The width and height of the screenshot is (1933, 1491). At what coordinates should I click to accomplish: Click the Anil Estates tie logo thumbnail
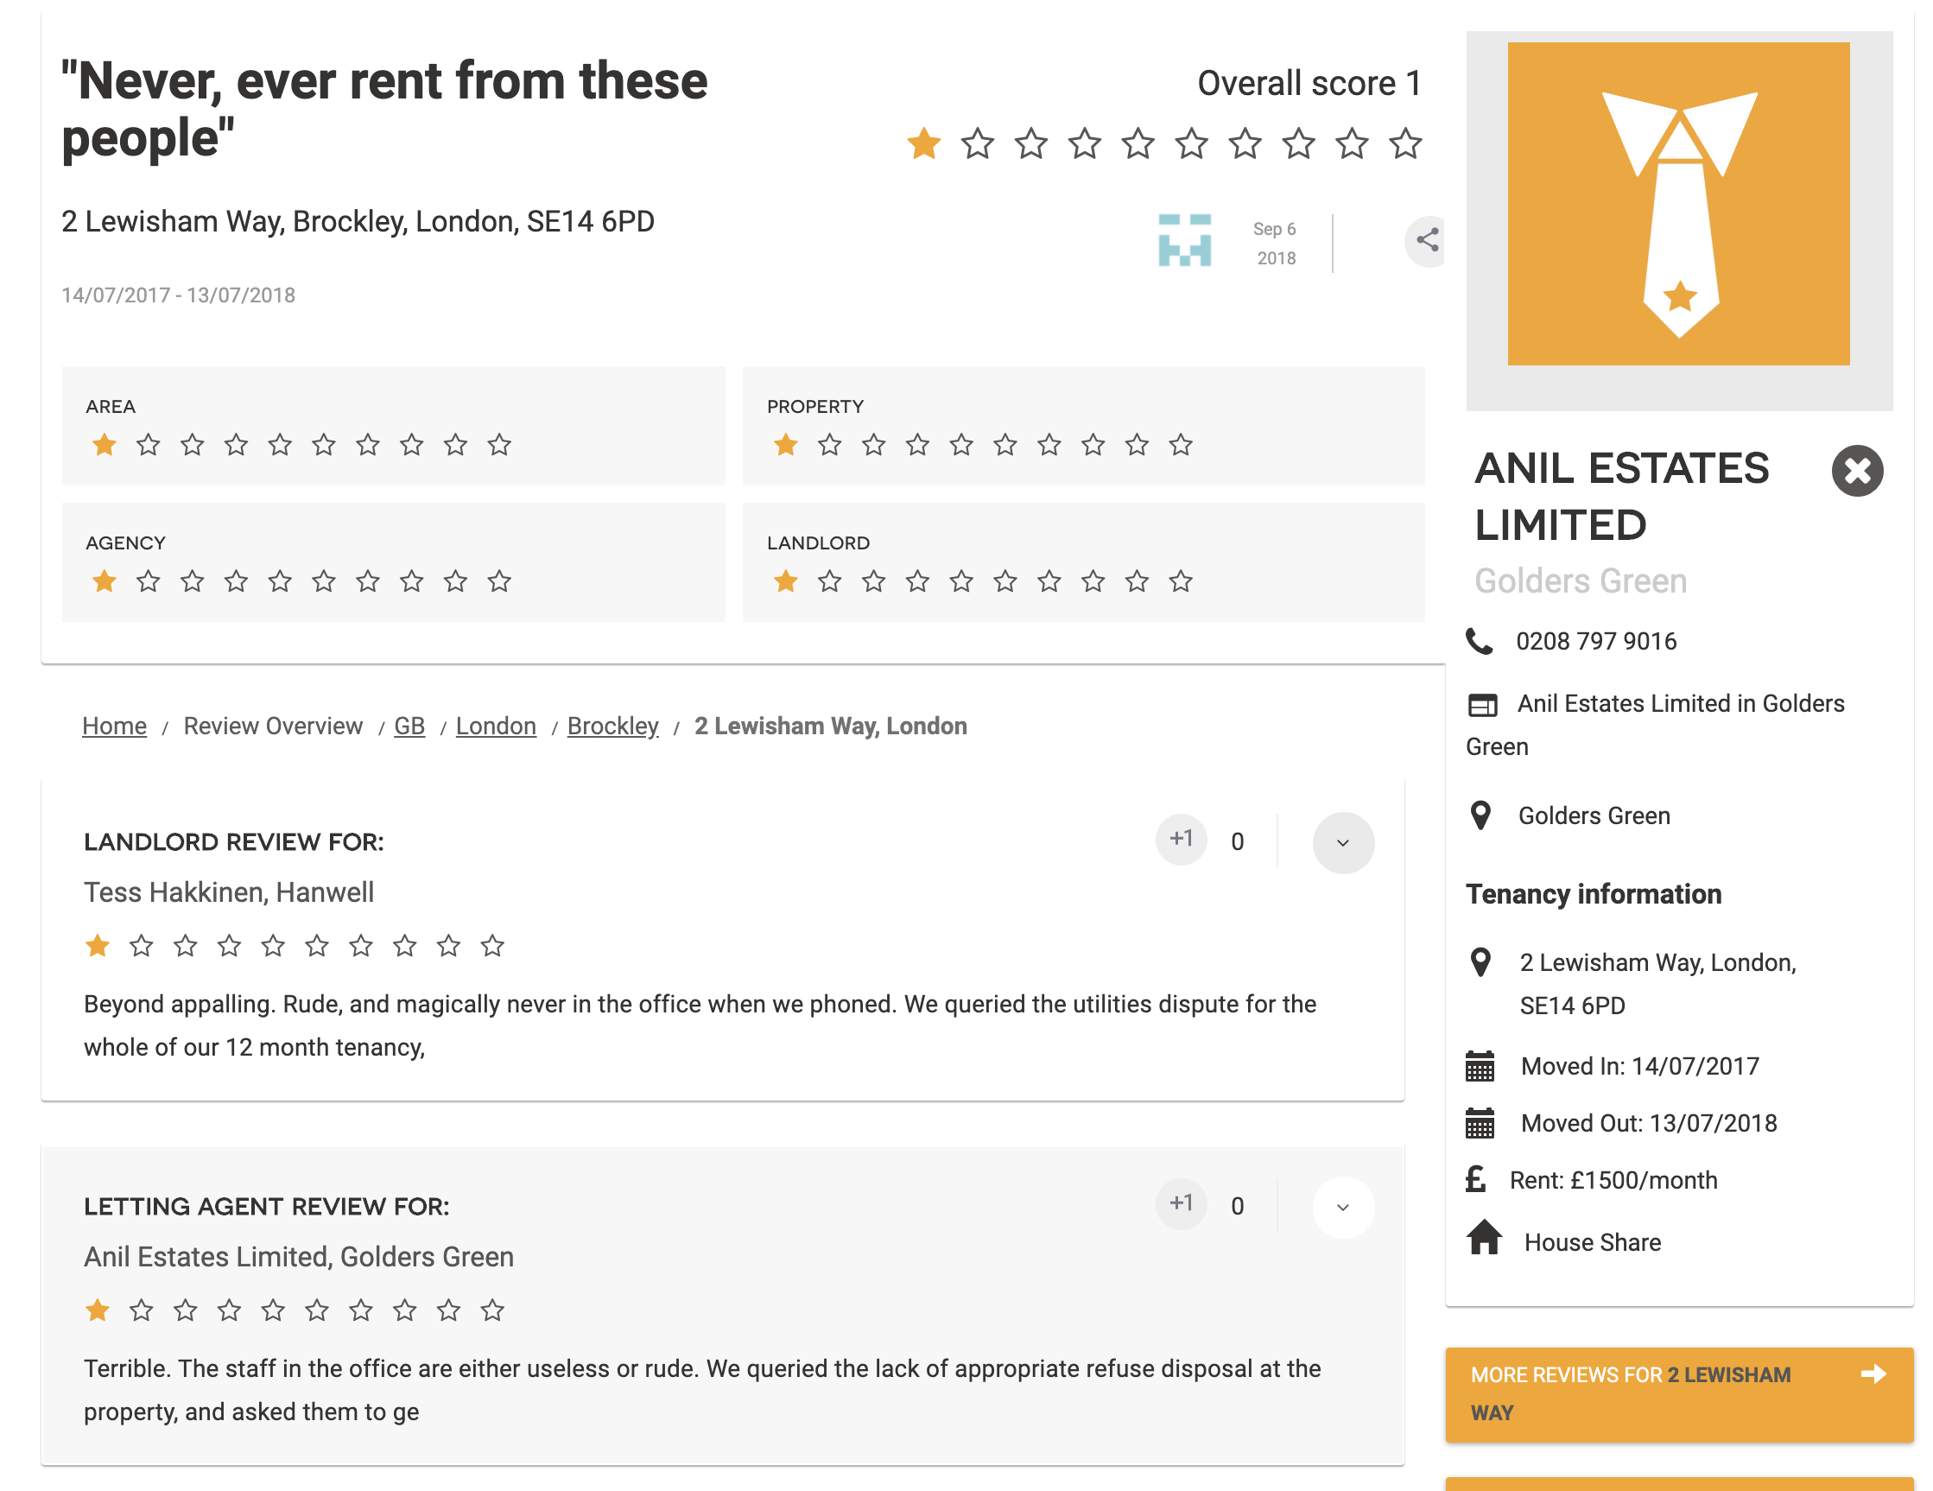coord(1678,204)
